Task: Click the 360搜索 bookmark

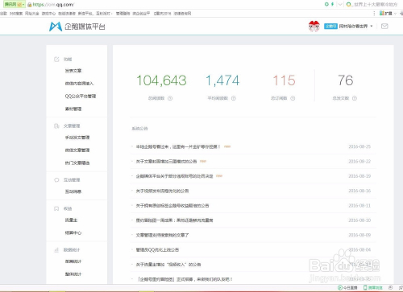Action: [x=16, y=14]
